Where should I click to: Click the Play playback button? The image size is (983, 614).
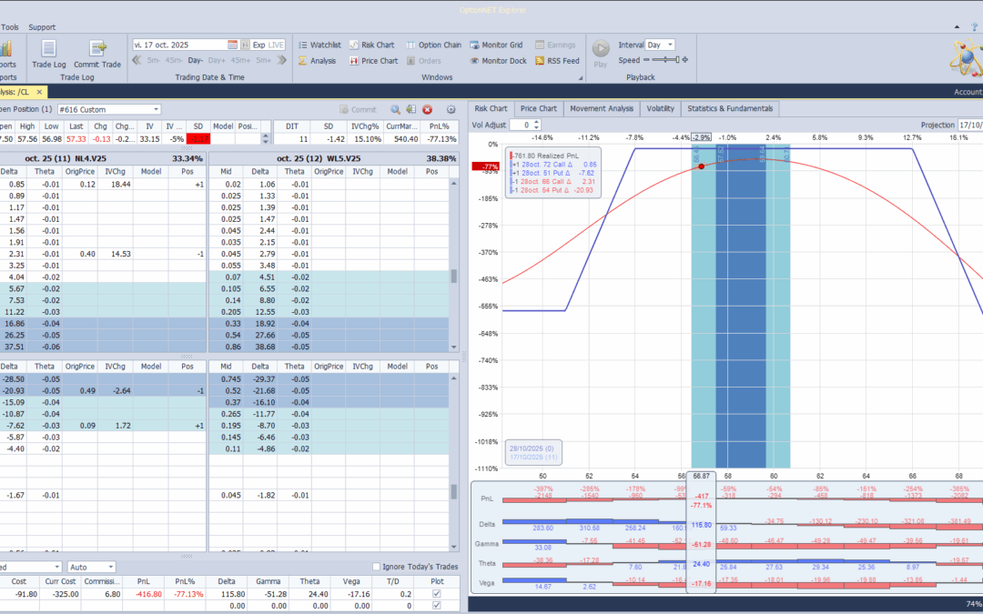coord(601,54)
